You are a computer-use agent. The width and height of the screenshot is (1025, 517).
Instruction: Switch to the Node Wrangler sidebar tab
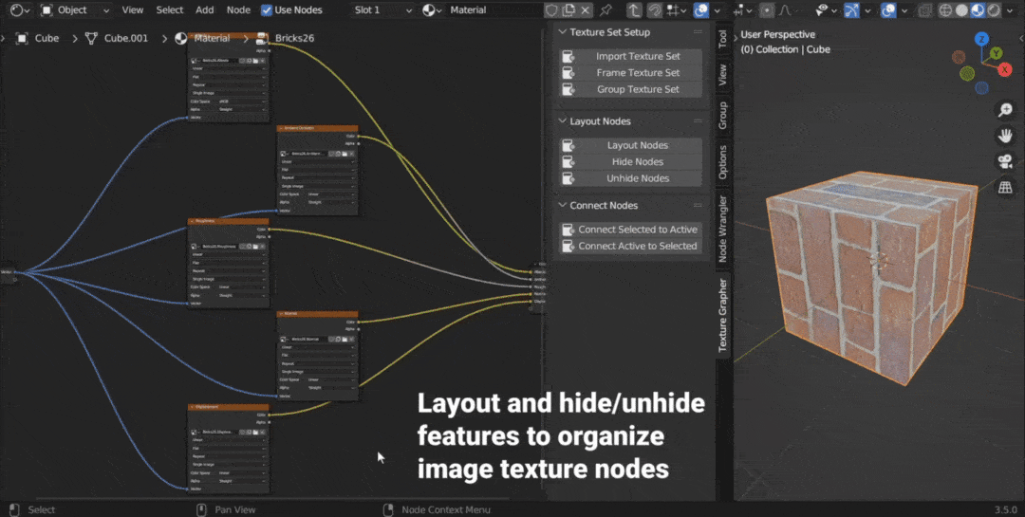[x=722, y=228]
